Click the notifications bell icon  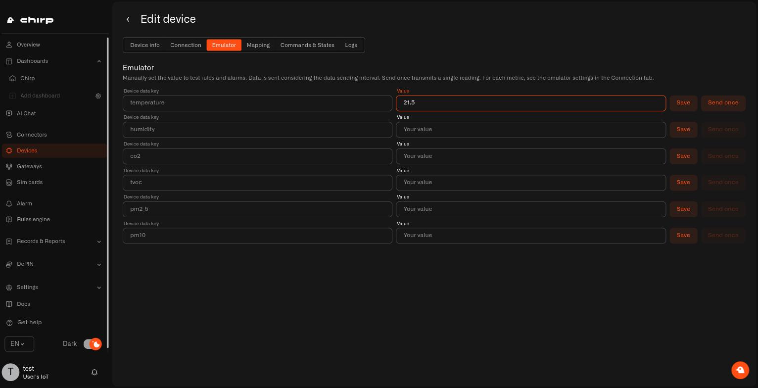point(95,372)
